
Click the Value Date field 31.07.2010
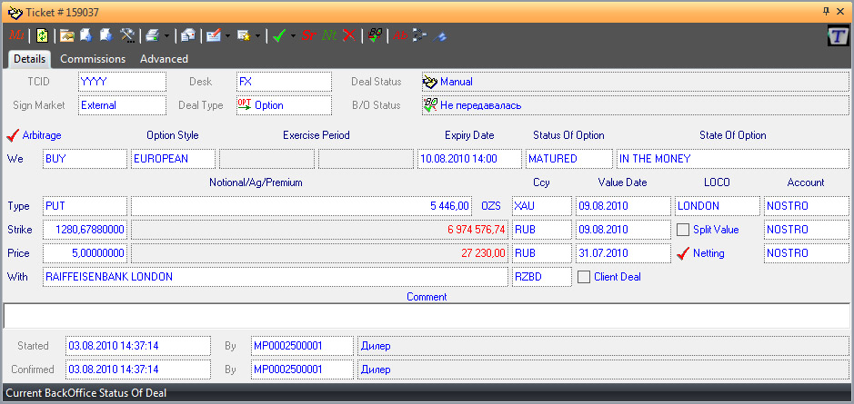click(623, 252)
